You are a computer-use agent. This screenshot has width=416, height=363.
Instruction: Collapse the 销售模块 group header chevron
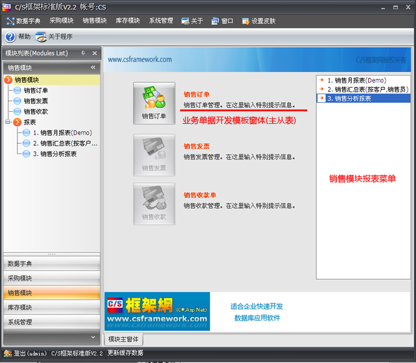(93, 68)
